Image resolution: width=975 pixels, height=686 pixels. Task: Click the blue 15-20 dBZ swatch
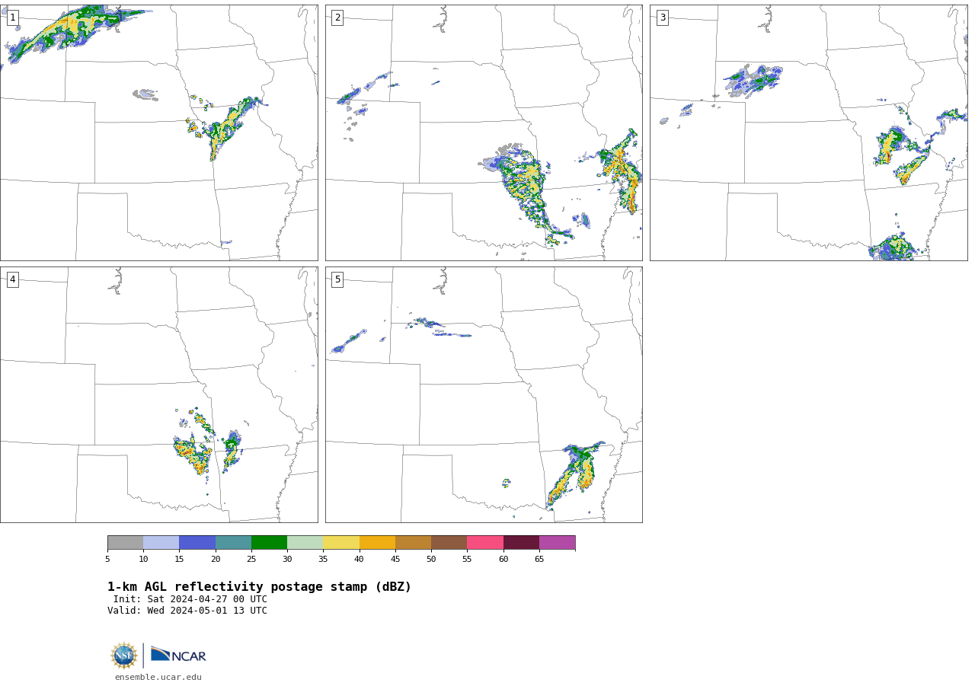(x=197, y=542)
